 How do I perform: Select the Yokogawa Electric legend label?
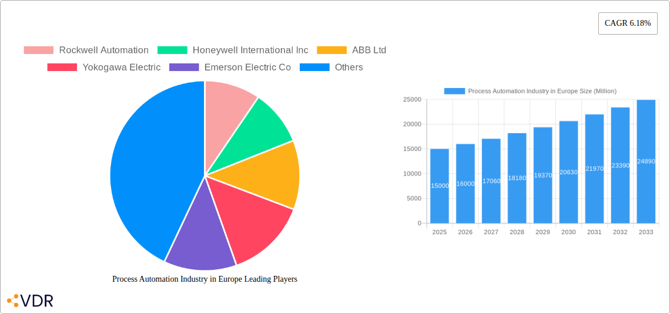tap(122, 67)
